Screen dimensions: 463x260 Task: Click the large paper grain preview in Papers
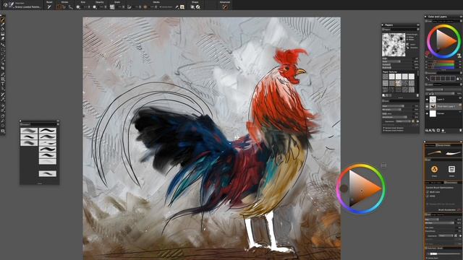pos(394,45)
